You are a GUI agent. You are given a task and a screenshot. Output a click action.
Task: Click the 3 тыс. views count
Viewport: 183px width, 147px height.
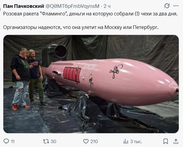point(136,142)
